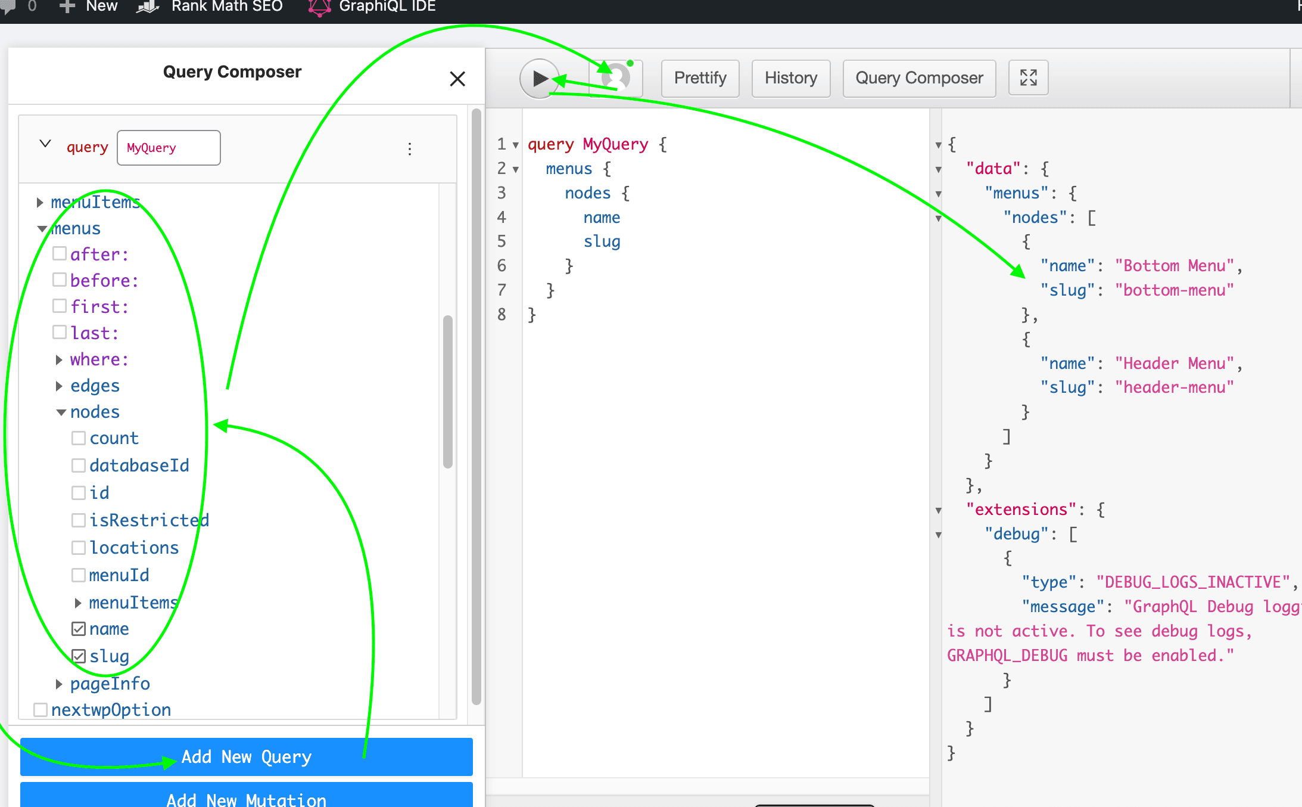Image resolution: width=1302 pixels, height=807 pixels.
Task: Check the isRestricted field checkbox
Action: [x=79, y=520]
